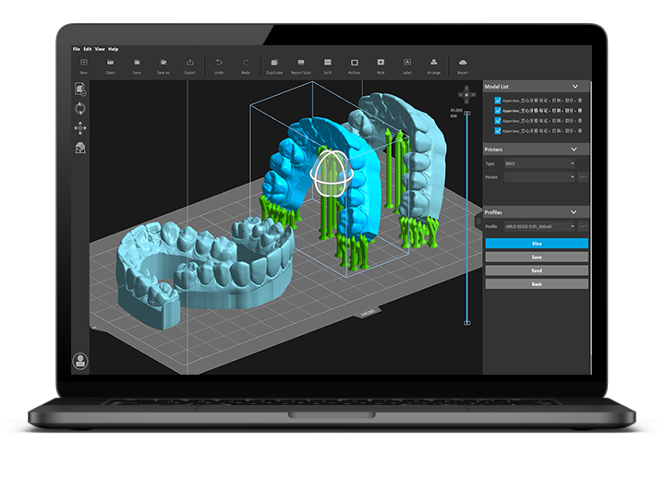This screenshot has height=479, width=665.
Task: Toggle the fourth model checkbox
Action: [x=499, y=131]
